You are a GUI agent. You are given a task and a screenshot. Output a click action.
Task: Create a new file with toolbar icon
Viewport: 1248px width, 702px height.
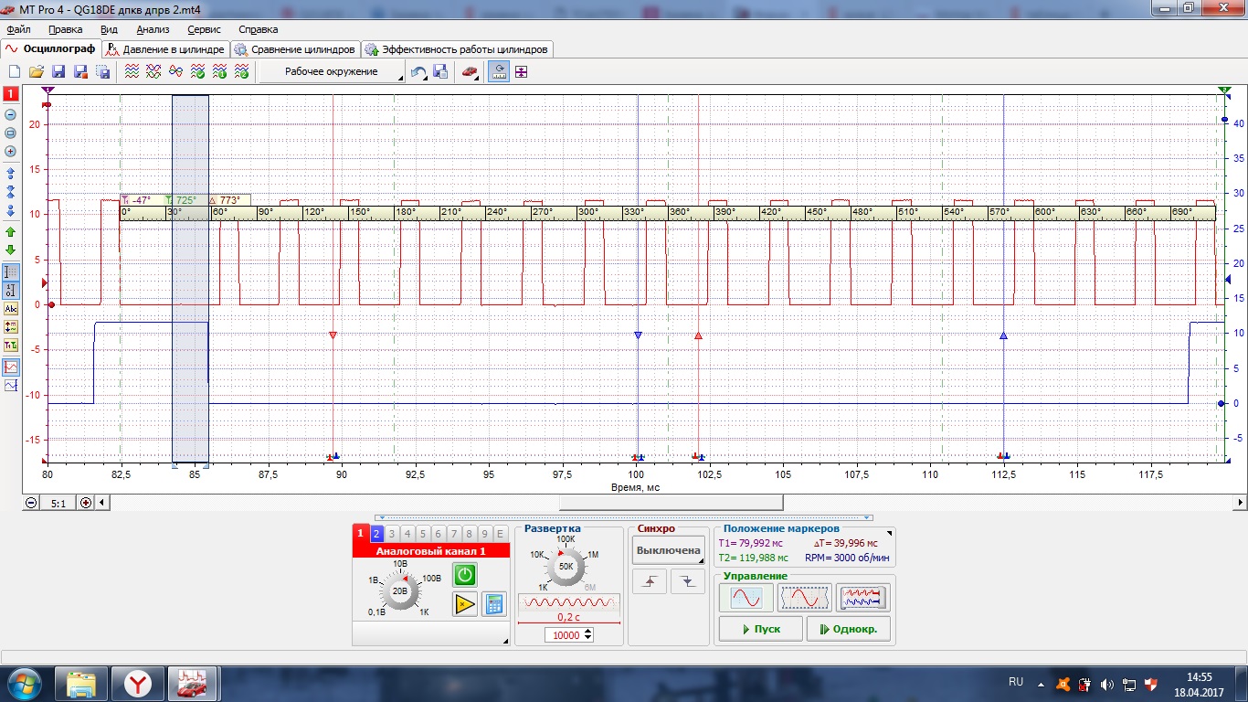[15, 72]
